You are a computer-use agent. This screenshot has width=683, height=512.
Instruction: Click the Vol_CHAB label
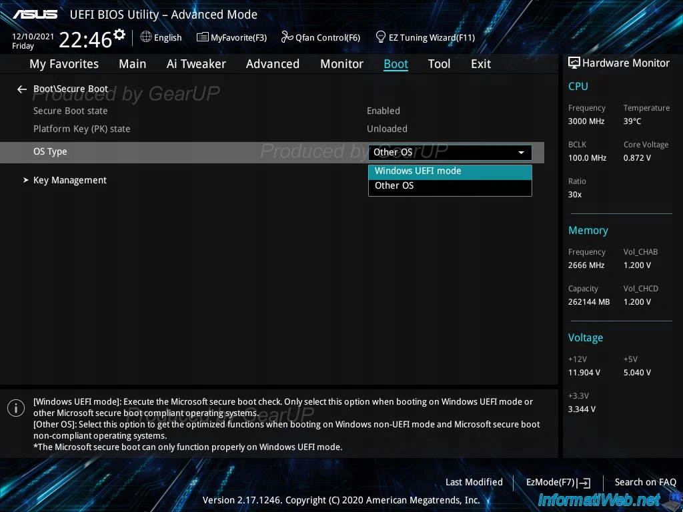coord(640,252)
